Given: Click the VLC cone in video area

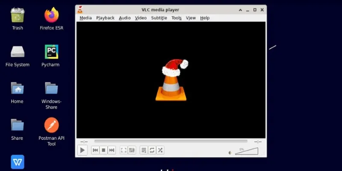Looking at the screenshot, I should [x=171, y=80].
